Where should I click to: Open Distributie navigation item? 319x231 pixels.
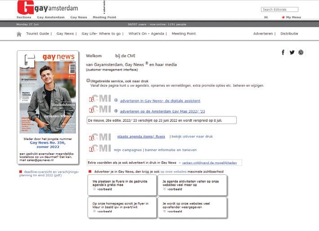[289, 34]
